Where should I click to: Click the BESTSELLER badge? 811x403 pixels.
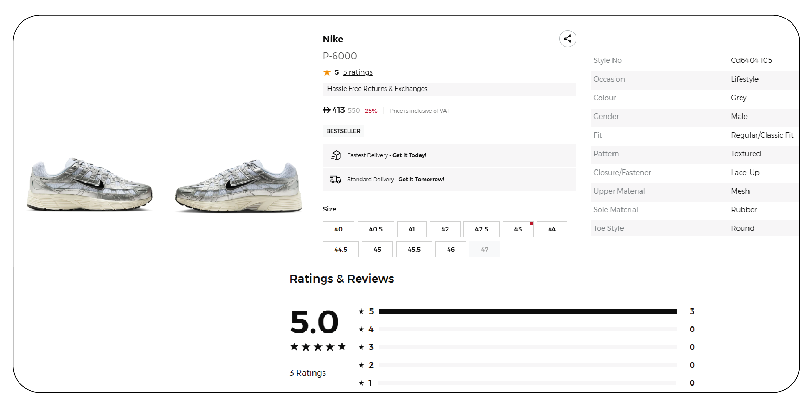point(343,131)
